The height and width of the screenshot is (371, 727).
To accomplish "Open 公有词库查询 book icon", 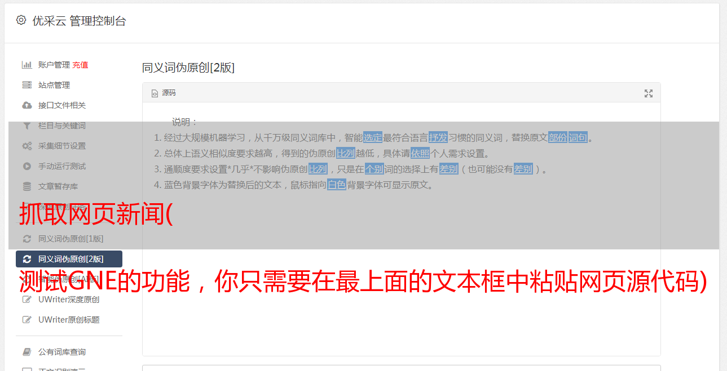I will (27, 352).
